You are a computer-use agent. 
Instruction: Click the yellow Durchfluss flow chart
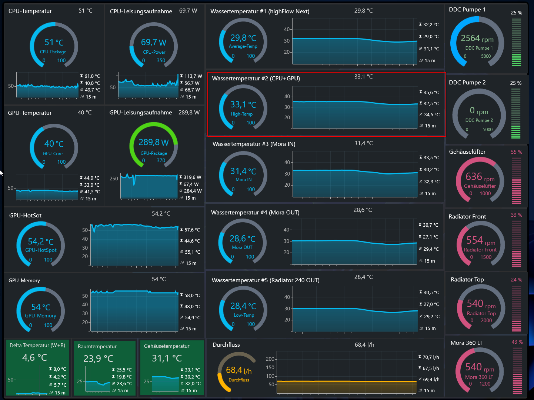(x=347, y=372)
